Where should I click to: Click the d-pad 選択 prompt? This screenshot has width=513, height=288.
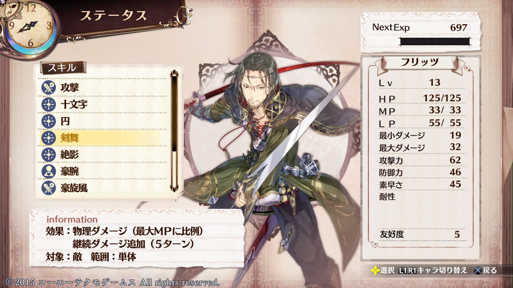(383, 270)
